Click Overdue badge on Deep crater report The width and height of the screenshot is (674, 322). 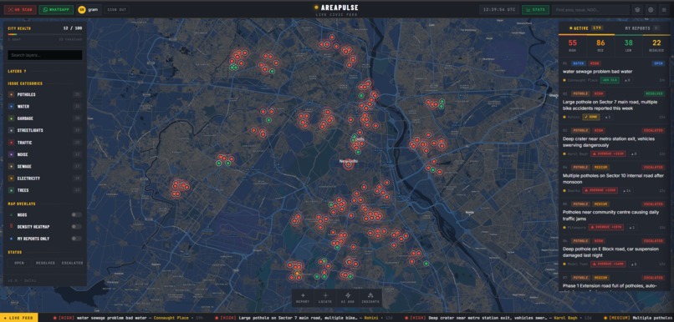coord(607,153)
